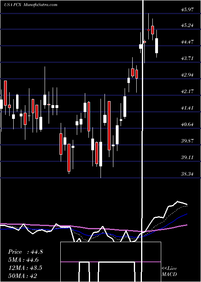
Task: Click the Price : 44.8 readout
Action: (x=25, y=252)
